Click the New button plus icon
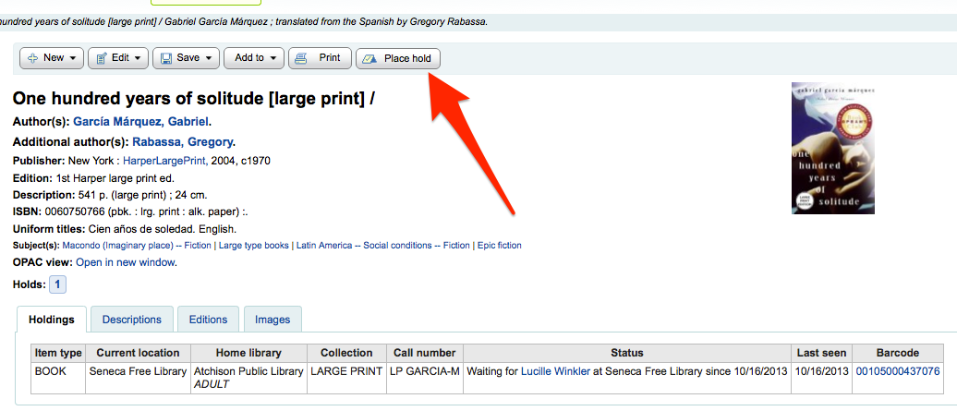 click(x=32, y=58)
